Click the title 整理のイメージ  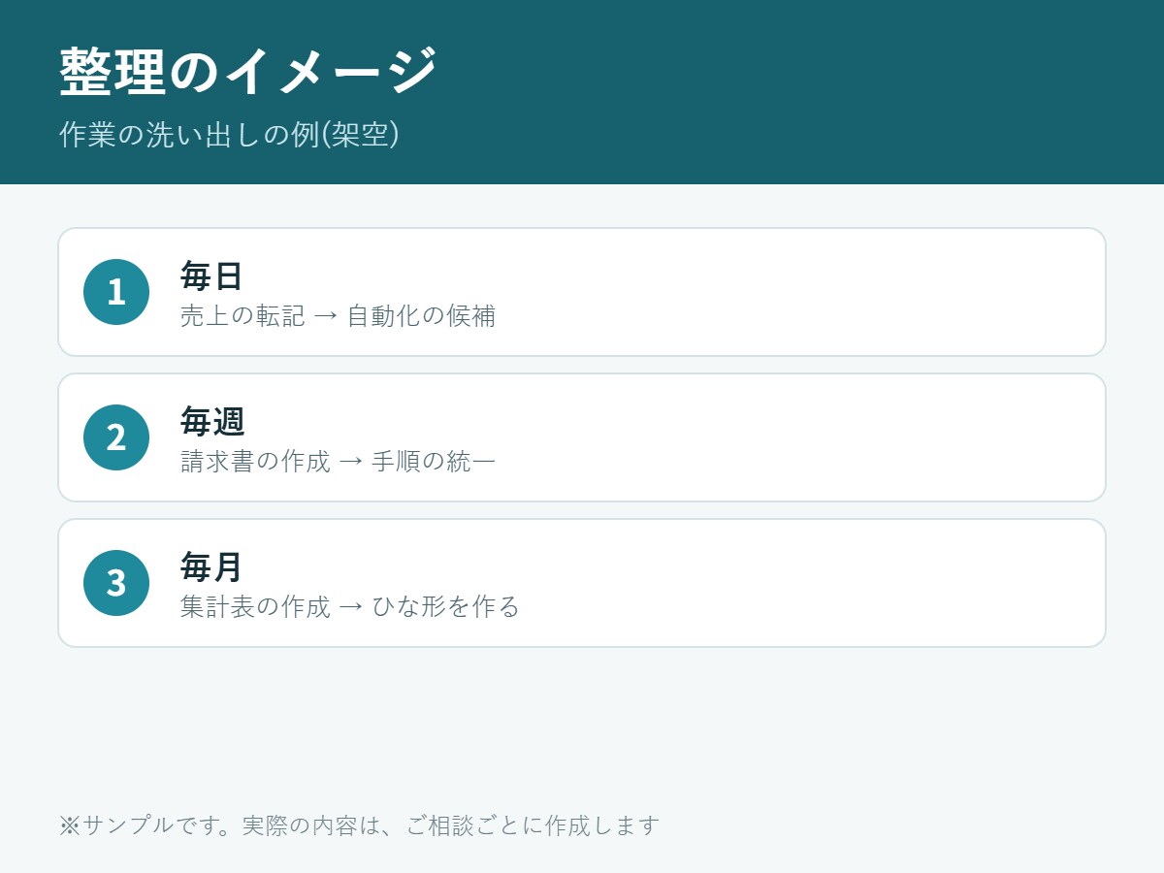248,71
